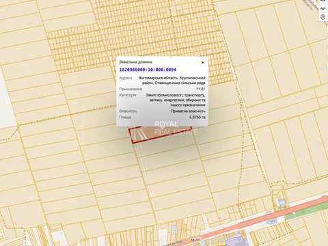Click the white unmapped area at left edge
Image resolution: width=328 pixels, height=246 pixels.
pos(5,100)
